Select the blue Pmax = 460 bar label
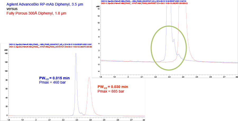The width and height of the screenshot is (238, 121). point(51,83)
